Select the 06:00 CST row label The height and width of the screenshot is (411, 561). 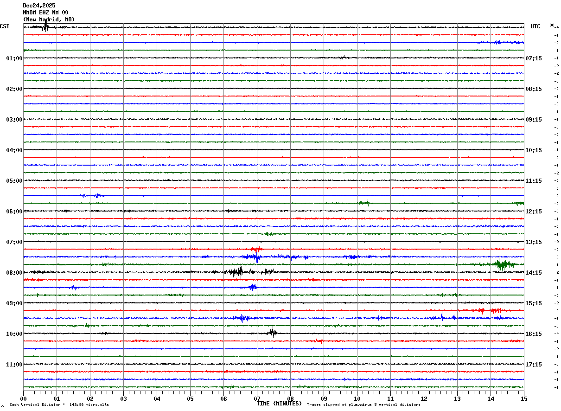[14, 212]
